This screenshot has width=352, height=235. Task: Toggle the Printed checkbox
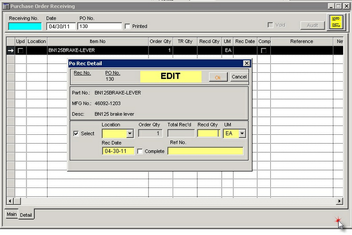click(x=128, y=26)
